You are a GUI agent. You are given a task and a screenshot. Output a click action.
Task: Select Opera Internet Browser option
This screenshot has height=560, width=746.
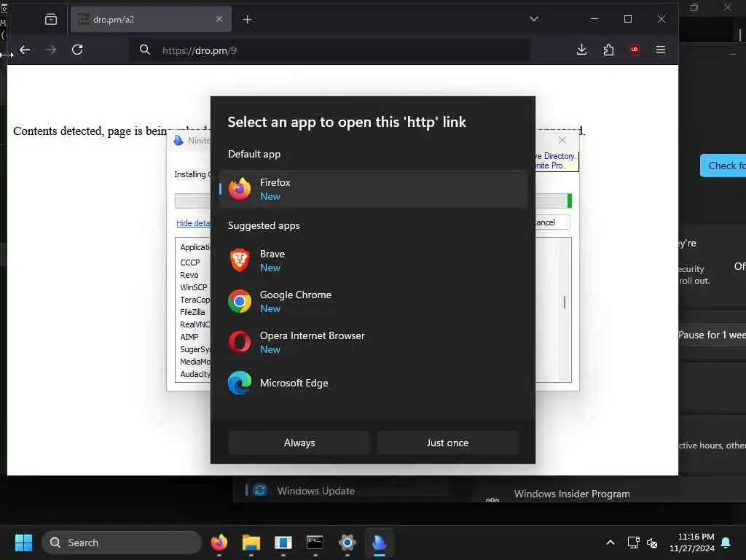(x=373, y=343)
